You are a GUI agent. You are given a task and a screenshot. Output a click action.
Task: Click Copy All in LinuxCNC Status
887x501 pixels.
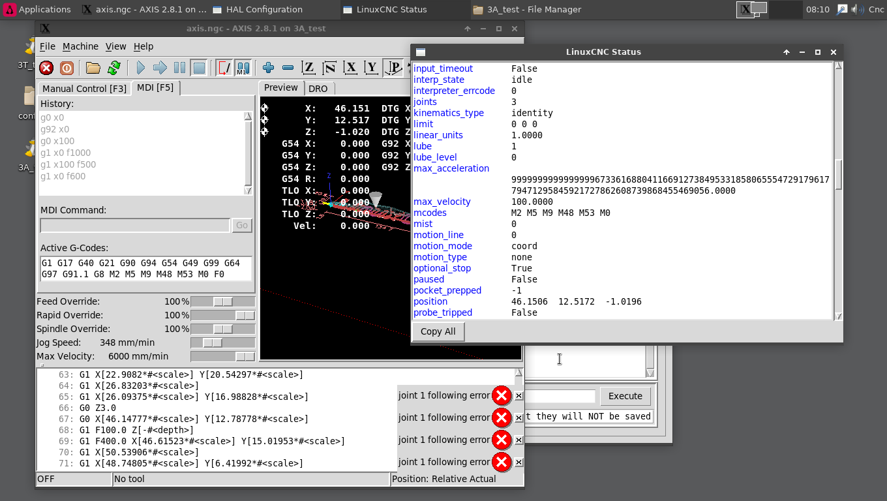[438, 331]
